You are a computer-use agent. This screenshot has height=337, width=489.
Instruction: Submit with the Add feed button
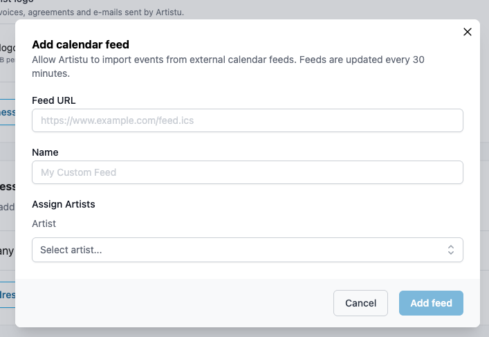[431, 303]
